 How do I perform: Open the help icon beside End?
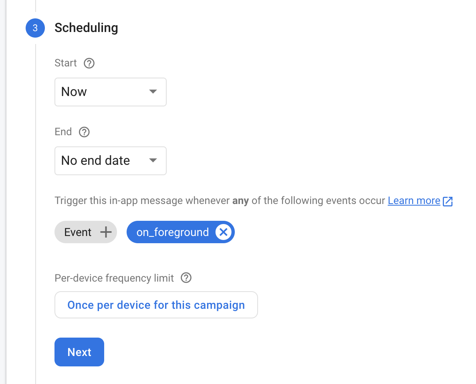[x=84, y=132]
